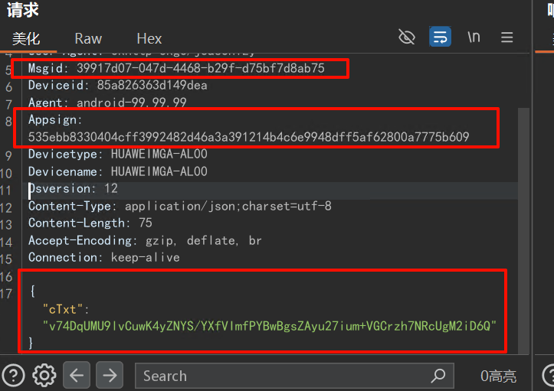Click the Appsign hash value

[x=248, y=137]
